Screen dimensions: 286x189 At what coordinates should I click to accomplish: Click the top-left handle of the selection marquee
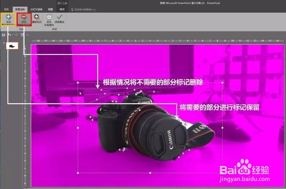[x=78, y=83]
